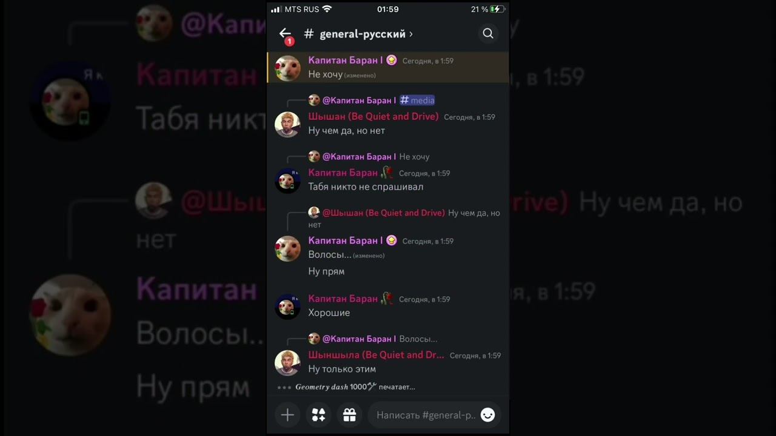
Task: Tap the back arrow with notification badge
Action: 286,35
